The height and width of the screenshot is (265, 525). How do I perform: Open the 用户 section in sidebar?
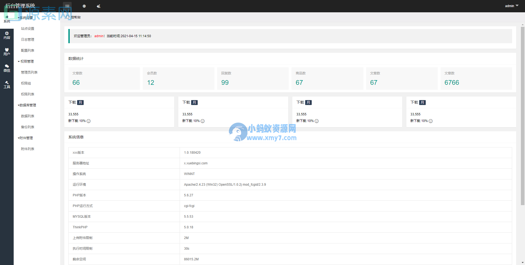pyautogui.click(x=7, y=51)
